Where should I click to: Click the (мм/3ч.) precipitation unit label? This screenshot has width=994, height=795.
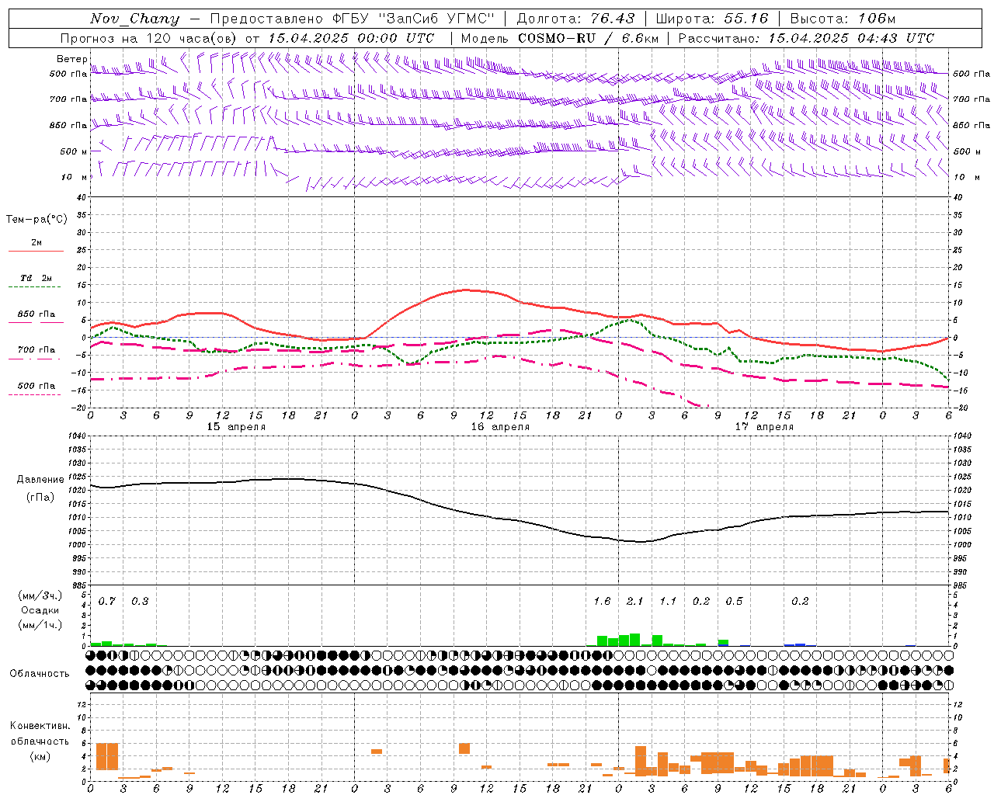[40, 595]
